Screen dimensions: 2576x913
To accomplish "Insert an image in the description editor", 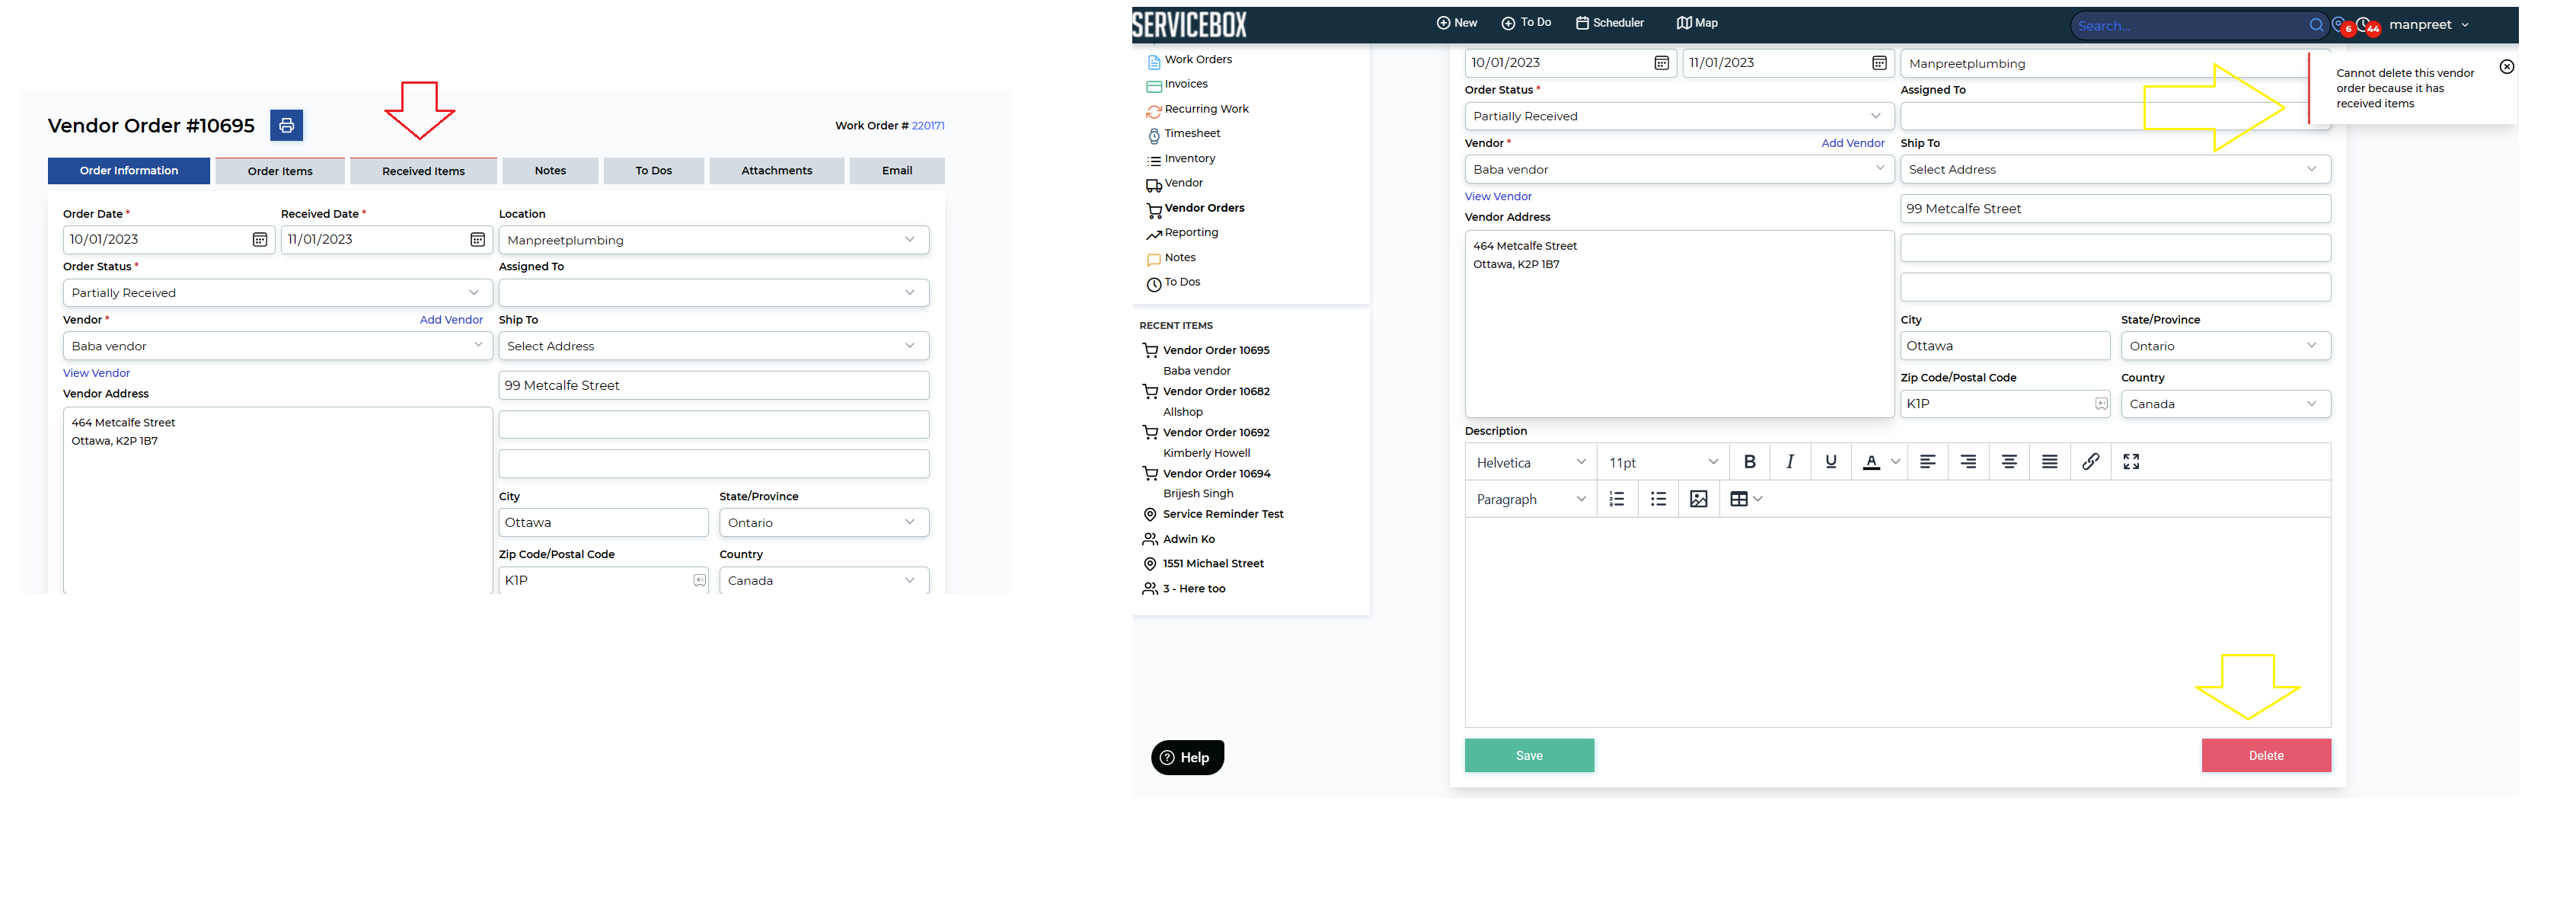I will pyautogui.click(x=1698, y=499).
